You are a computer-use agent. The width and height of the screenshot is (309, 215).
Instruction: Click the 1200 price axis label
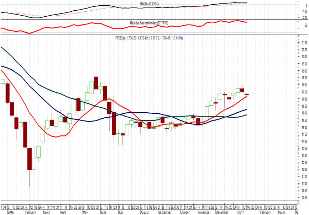pyautogui.click(x=304, y=170)
